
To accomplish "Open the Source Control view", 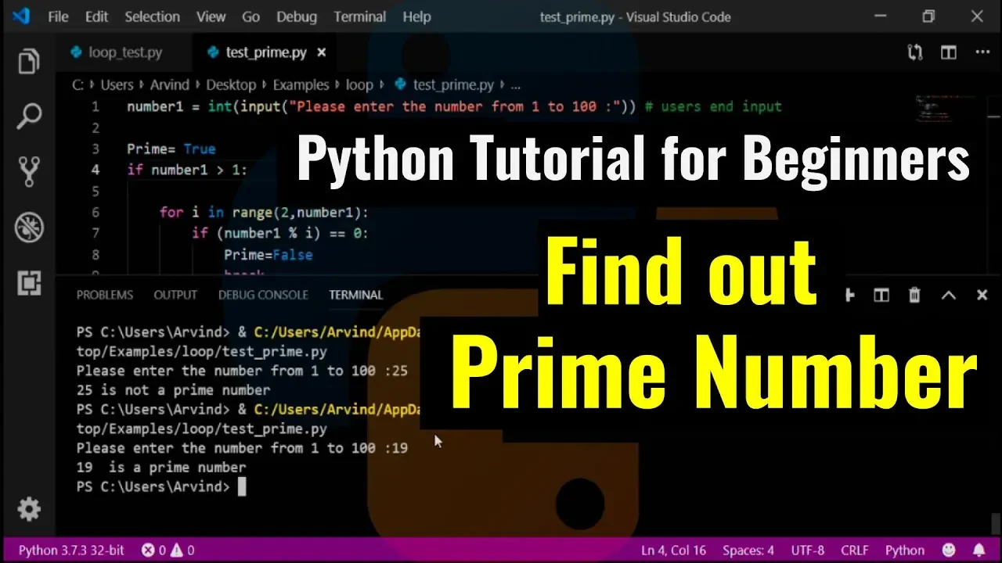I will click(29, 172).
